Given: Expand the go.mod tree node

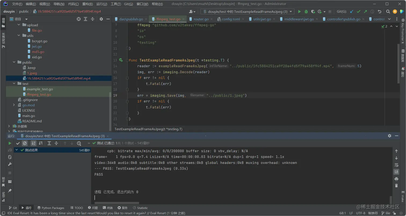Looking at the screenshot, I should pos(14,105).
